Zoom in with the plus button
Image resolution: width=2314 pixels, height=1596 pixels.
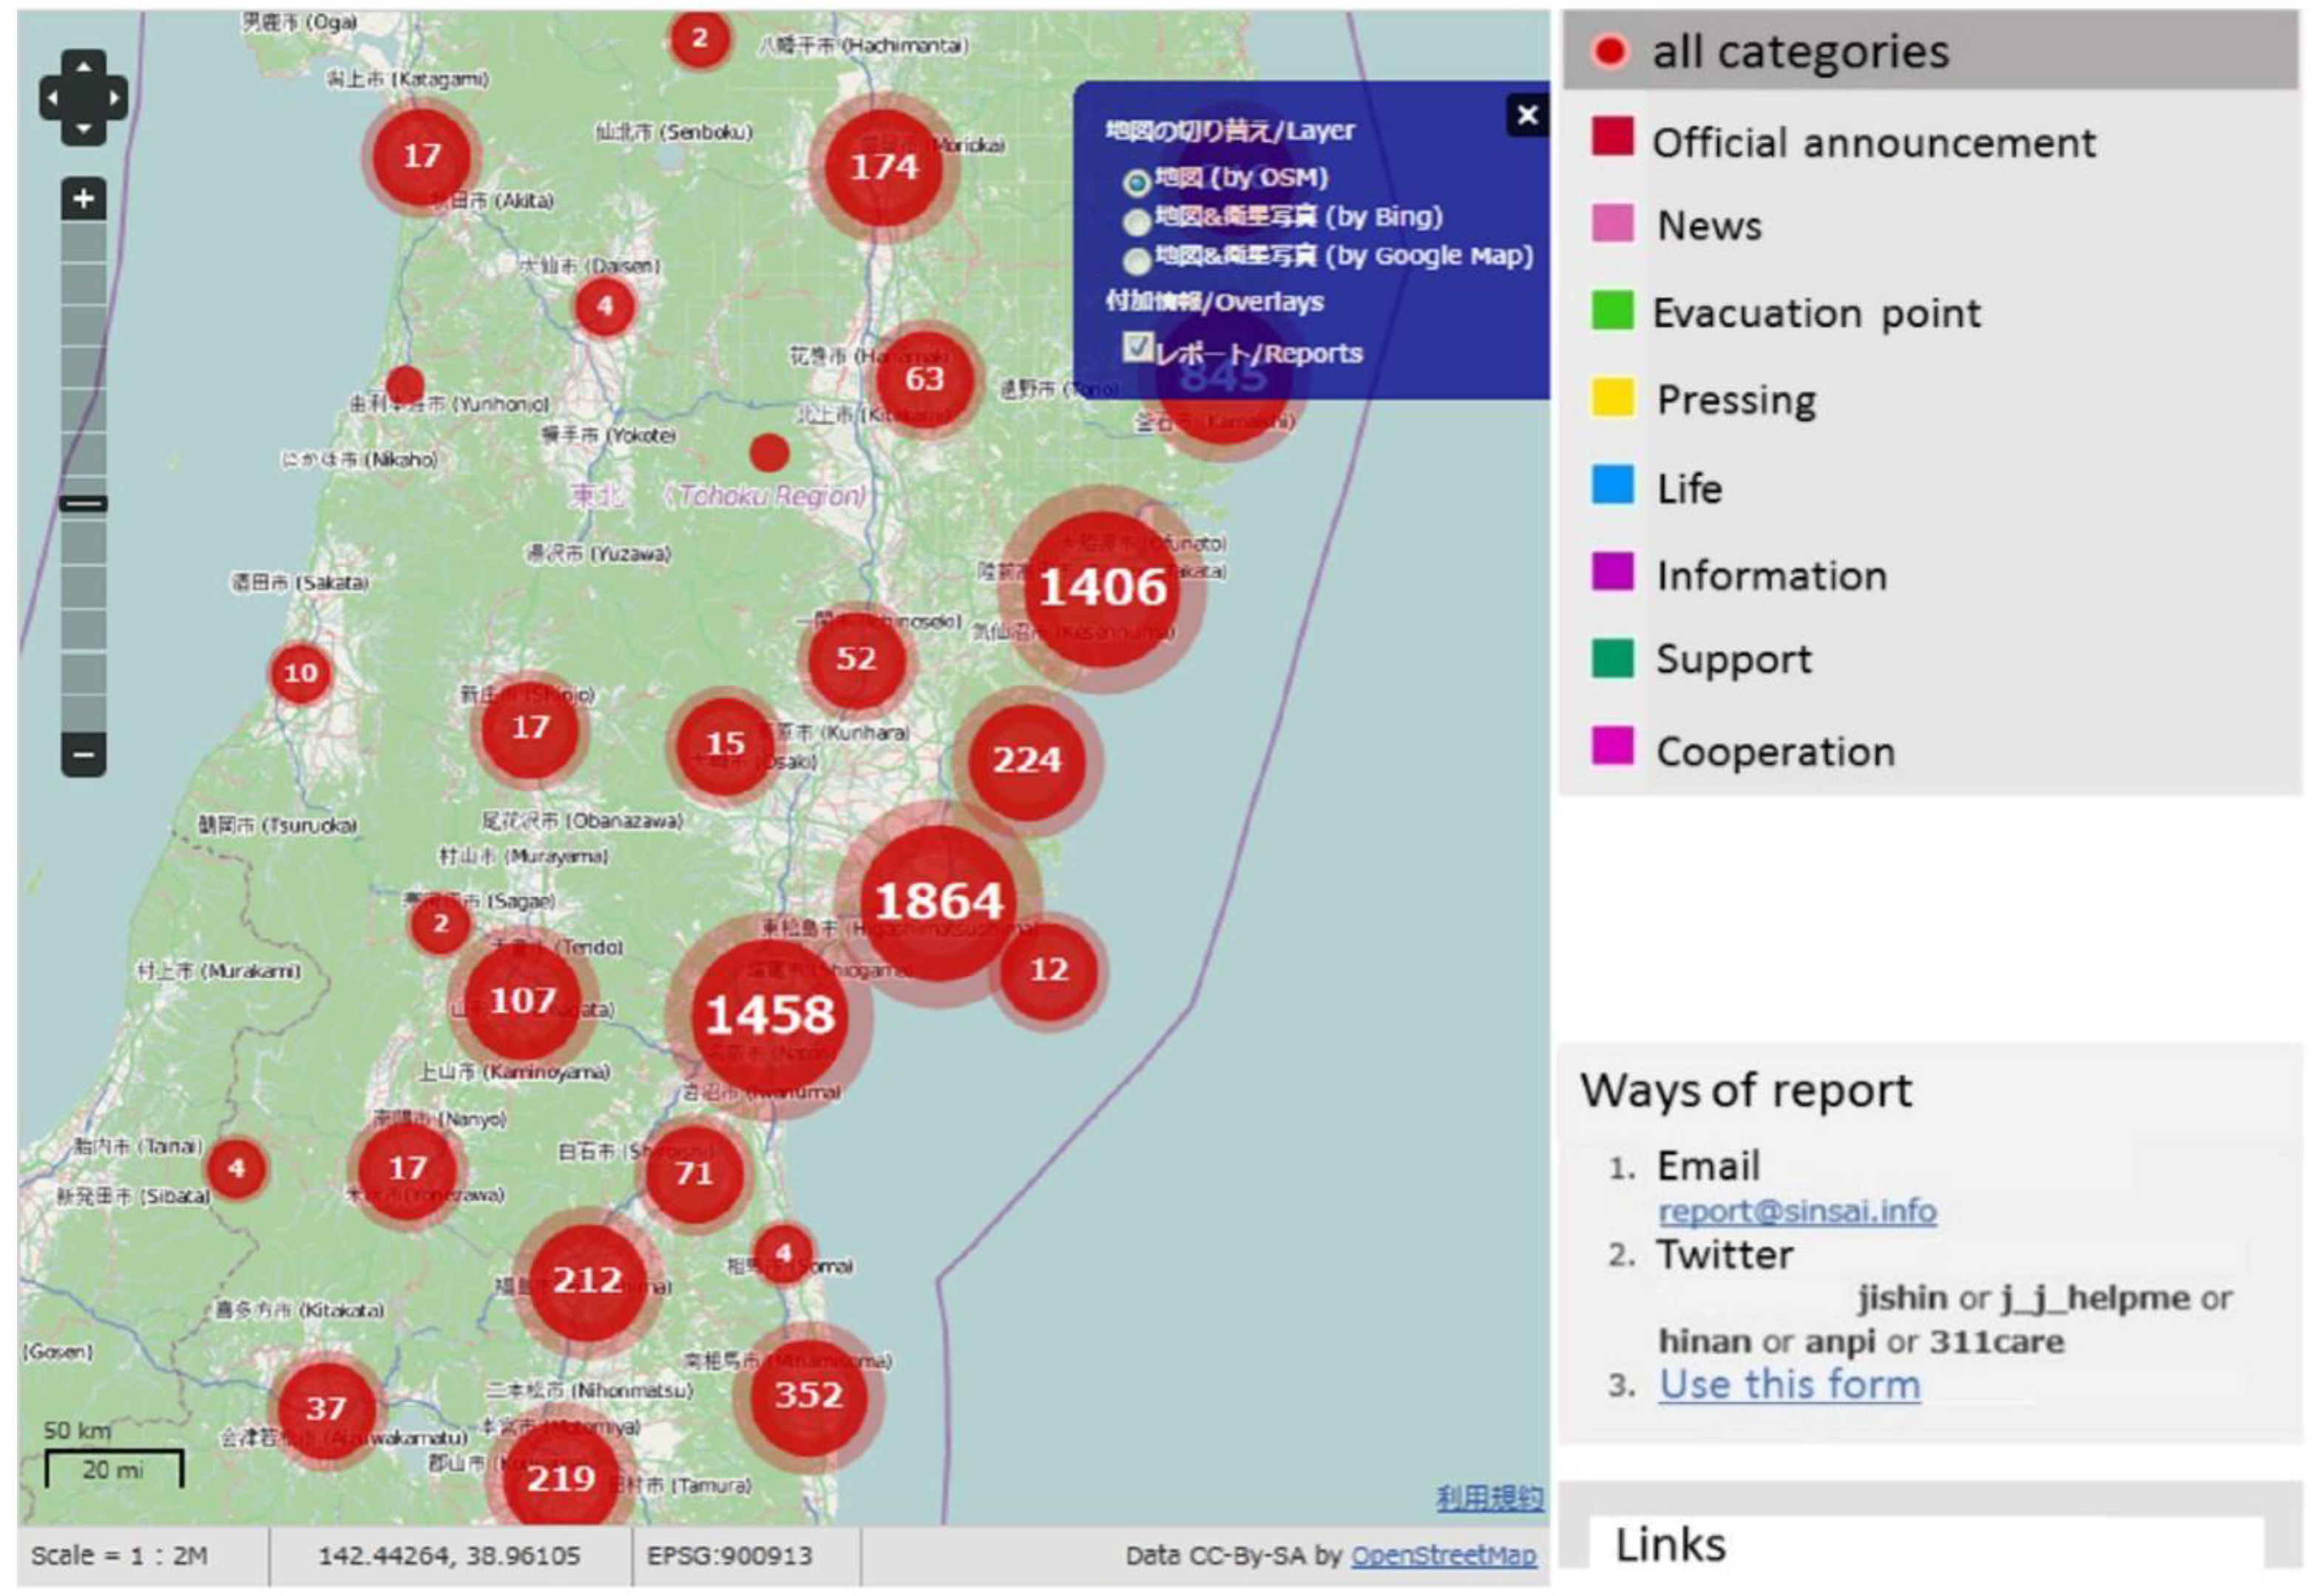[x=83, y=199]
